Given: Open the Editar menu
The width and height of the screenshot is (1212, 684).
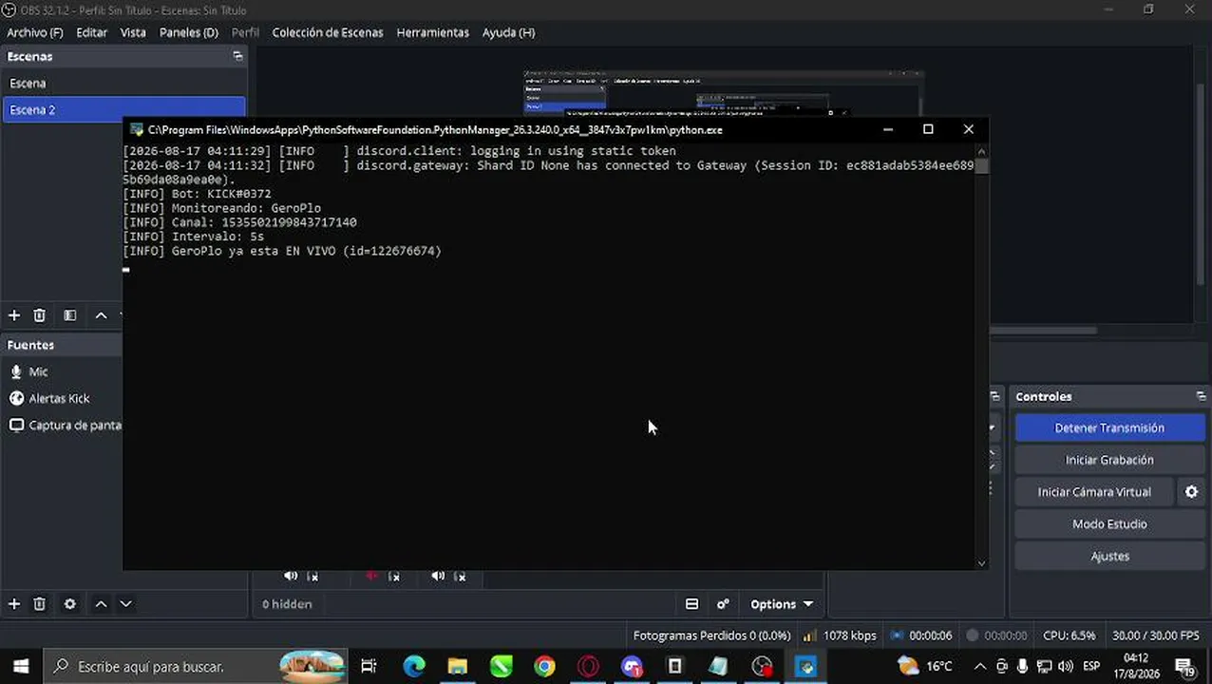Looking at the screenshot, I should point(92,32).
